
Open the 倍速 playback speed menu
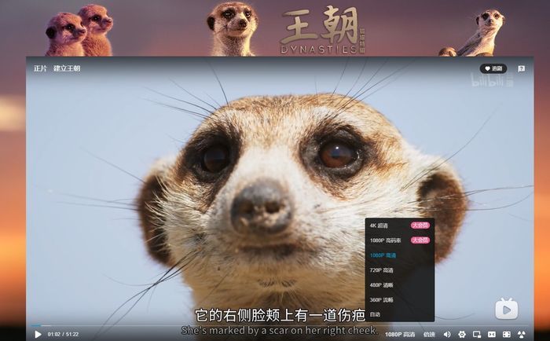[429, 335]
